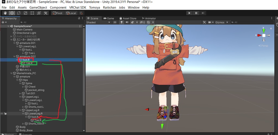Open the File menu
278x135 pixels.
[x=4, y=7]
